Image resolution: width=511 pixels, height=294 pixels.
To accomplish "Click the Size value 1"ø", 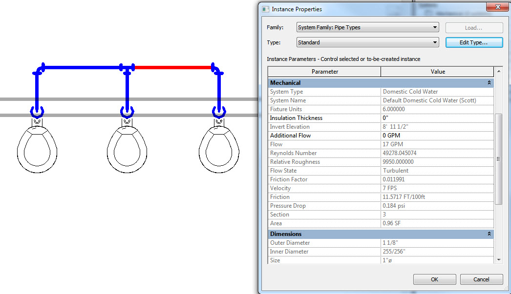I will [437, 260].
